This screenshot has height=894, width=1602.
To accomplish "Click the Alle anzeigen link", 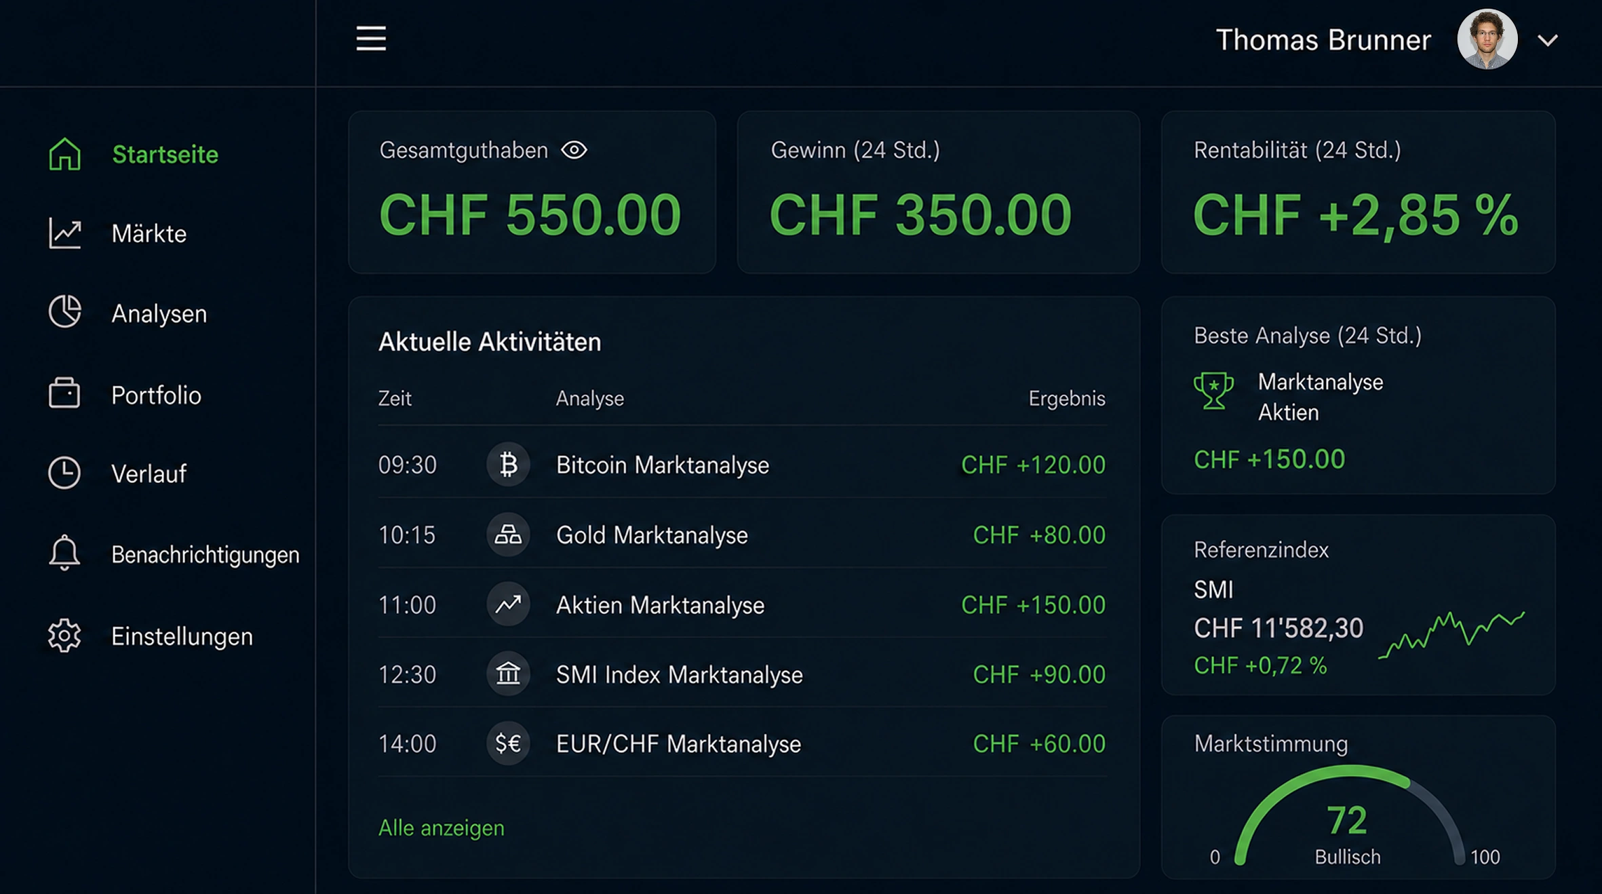I will (442, 828).
